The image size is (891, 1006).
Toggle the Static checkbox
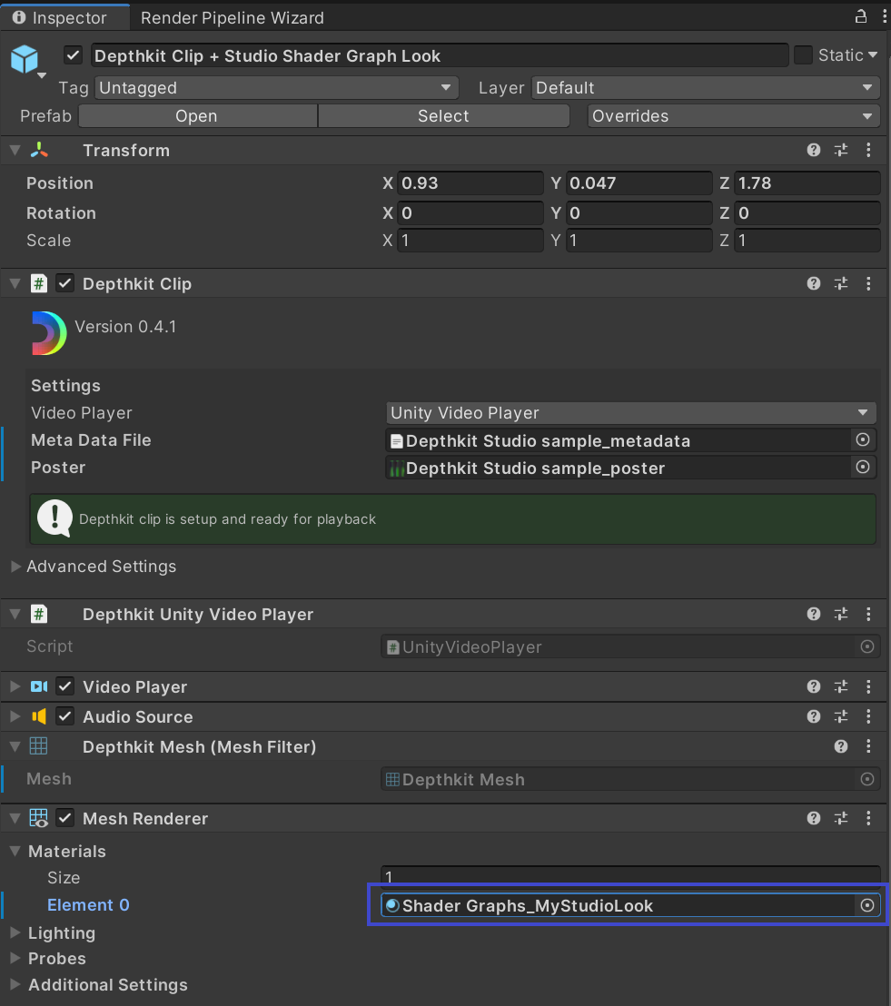point(803,55)
